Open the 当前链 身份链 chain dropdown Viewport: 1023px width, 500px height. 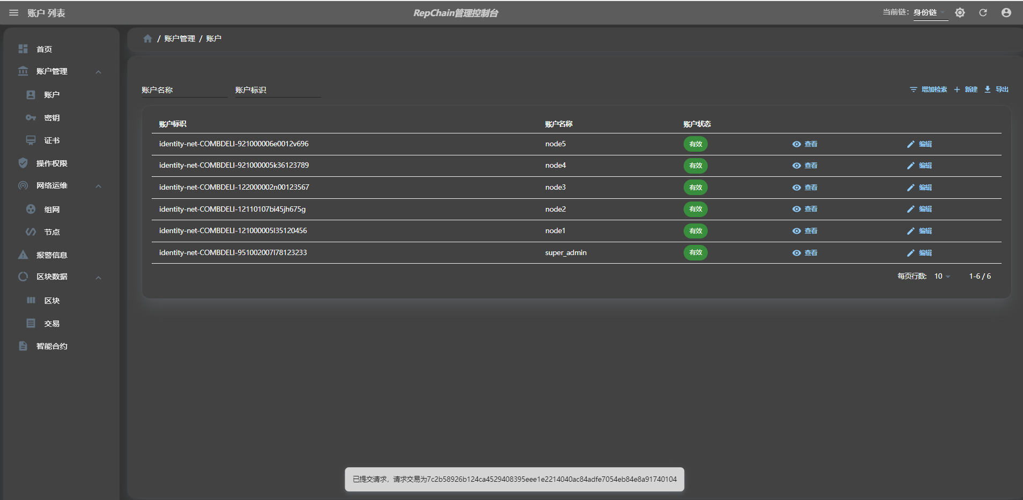click(x=930, y=13)
